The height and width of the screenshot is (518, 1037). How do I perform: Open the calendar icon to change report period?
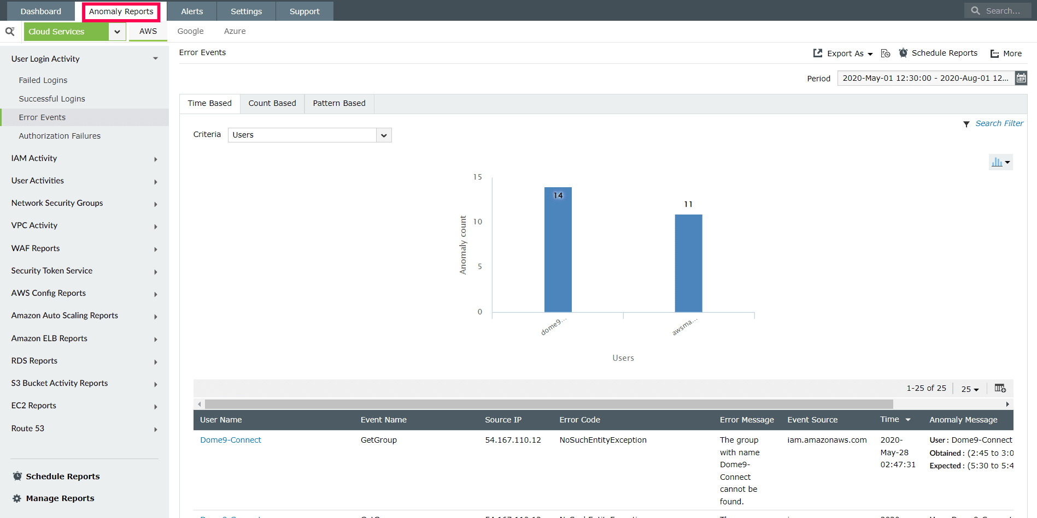tap(1021, 78)
